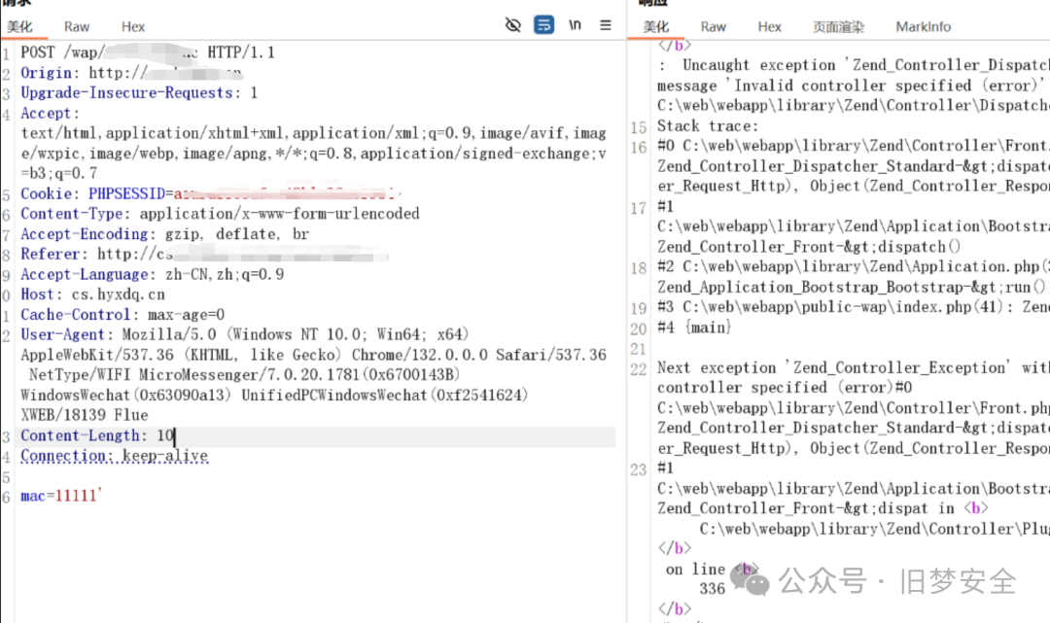Show newline characters with \n icon
This screenshot has height=623, width=1050.
click(575, 25)
